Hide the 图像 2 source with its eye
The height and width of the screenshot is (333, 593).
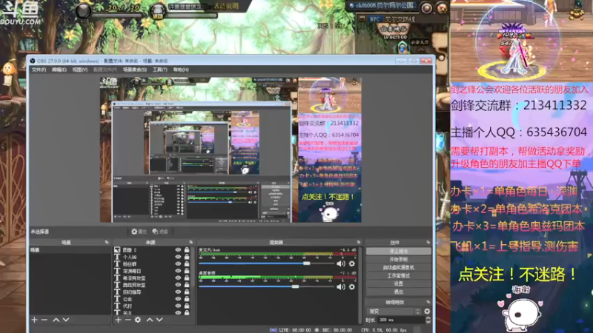178,250
